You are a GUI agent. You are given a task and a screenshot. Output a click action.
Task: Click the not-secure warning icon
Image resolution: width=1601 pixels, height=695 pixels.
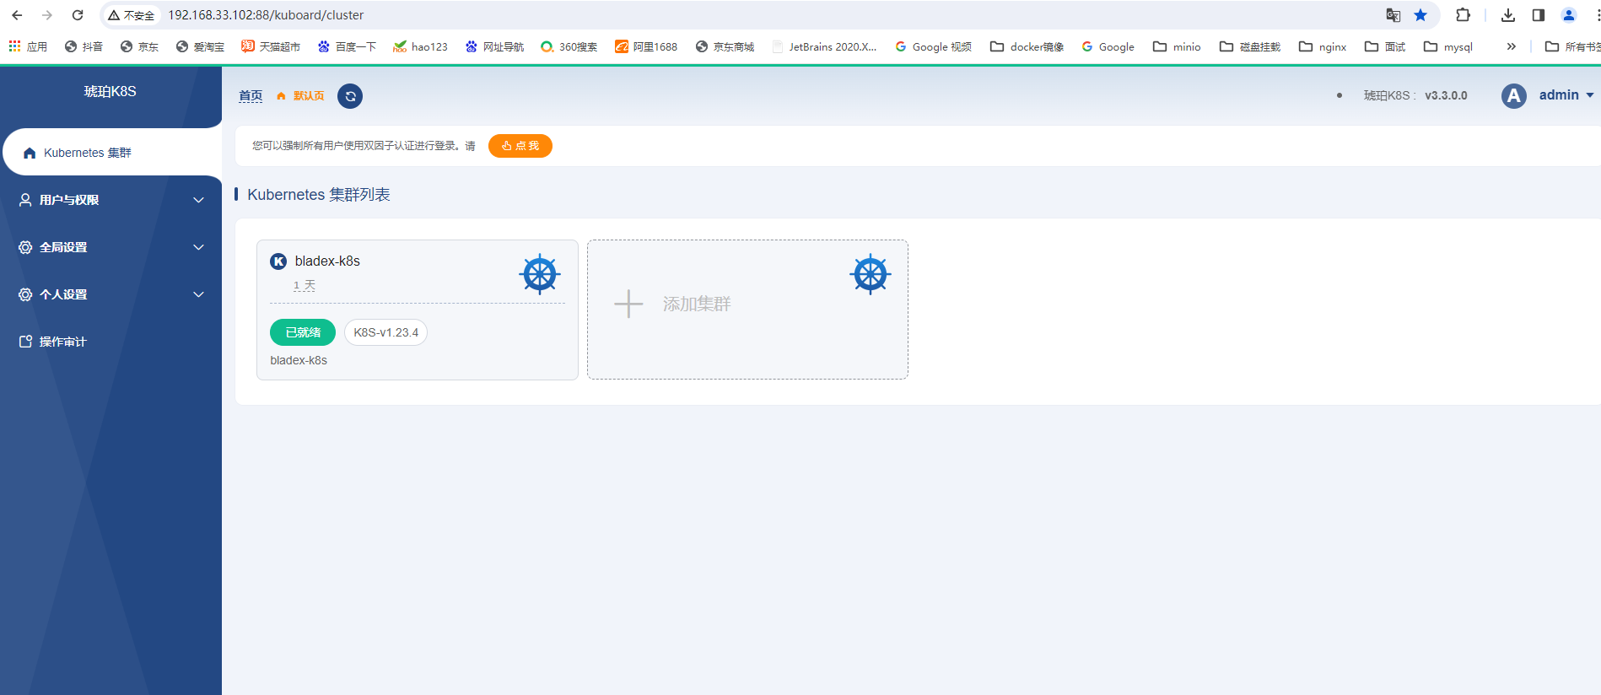pos(114,15)
